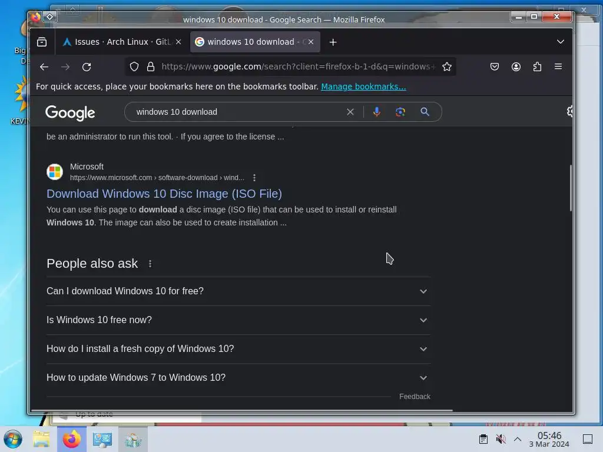This screenshot has height=452, width=603.
Task: Save page to Pocket
Action: 495,67
